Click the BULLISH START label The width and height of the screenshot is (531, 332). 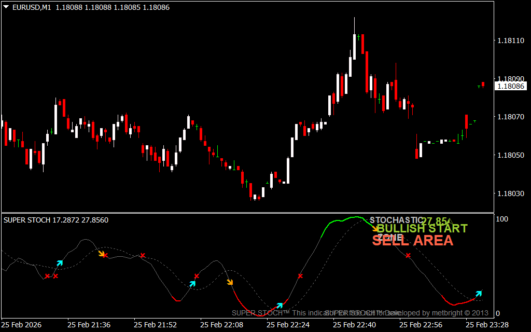coord(422,229)
